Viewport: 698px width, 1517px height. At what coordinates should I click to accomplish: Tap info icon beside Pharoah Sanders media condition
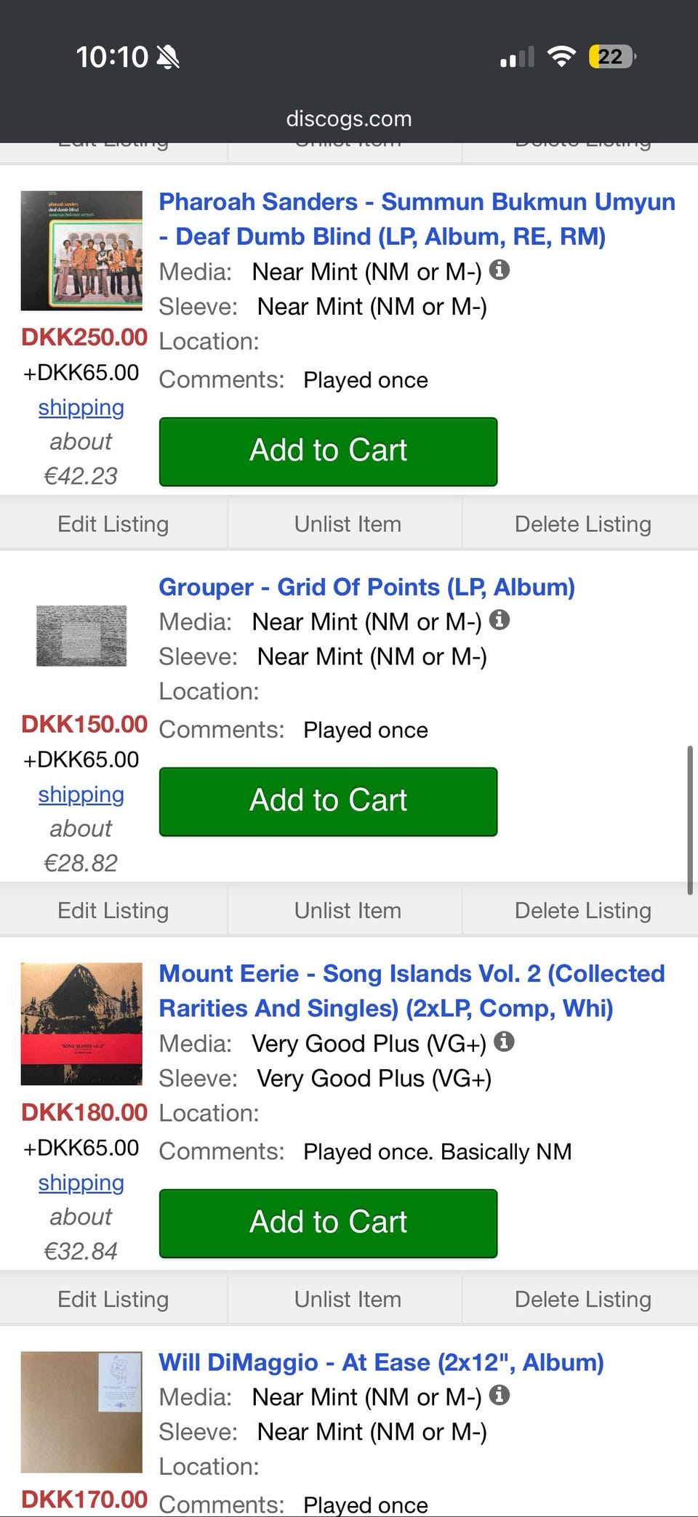[500, 270]
